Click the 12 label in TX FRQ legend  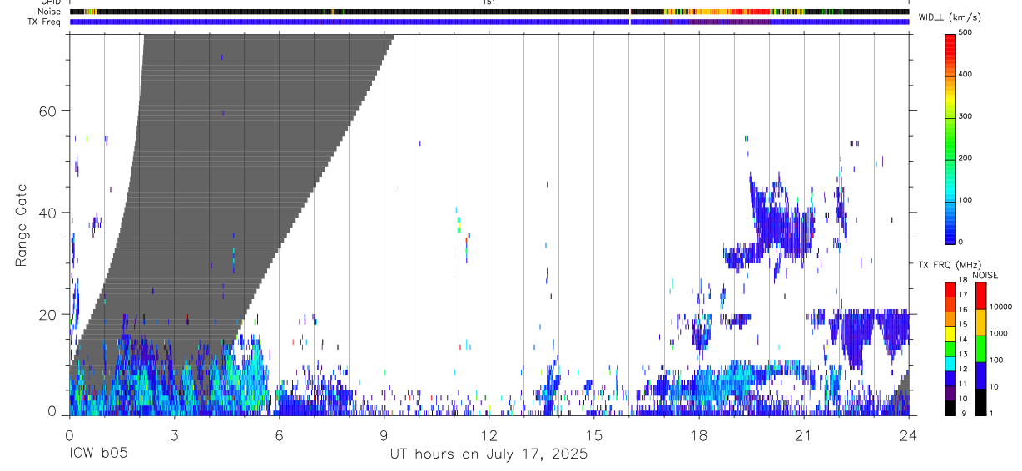click(961, 369)
